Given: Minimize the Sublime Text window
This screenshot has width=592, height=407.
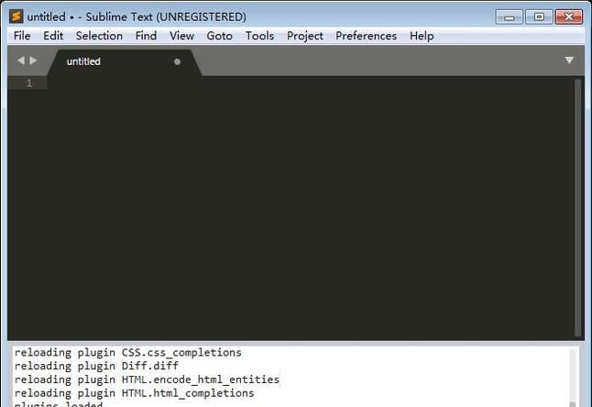Looking at the screenshot, I should pos(509,17).
